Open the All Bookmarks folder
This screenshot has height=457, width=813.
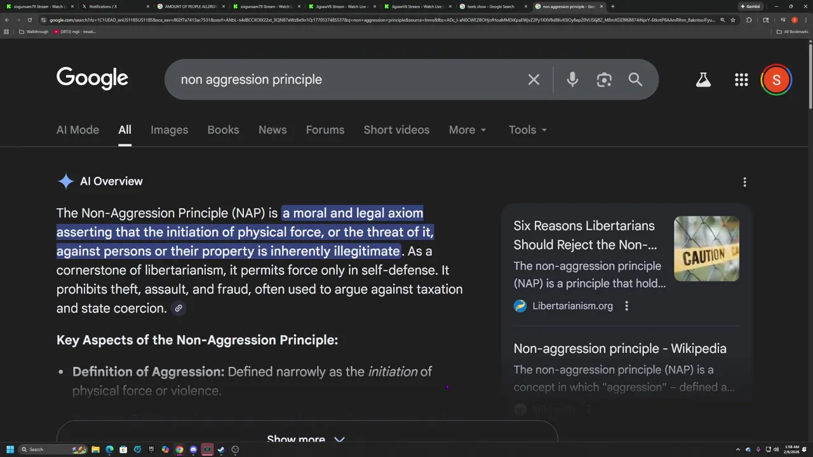pyautogui.click(x=792, y=32)
